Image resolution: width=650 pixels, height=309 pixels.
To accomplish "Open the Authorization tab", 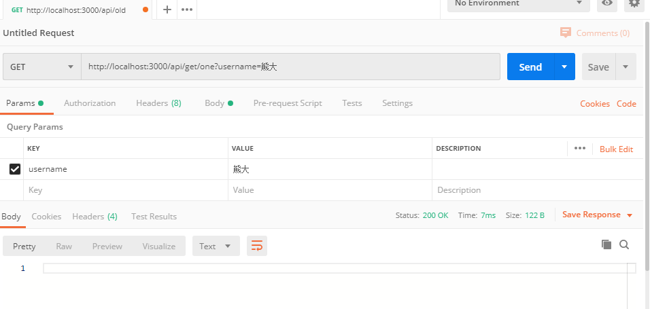I will point(90,103).
